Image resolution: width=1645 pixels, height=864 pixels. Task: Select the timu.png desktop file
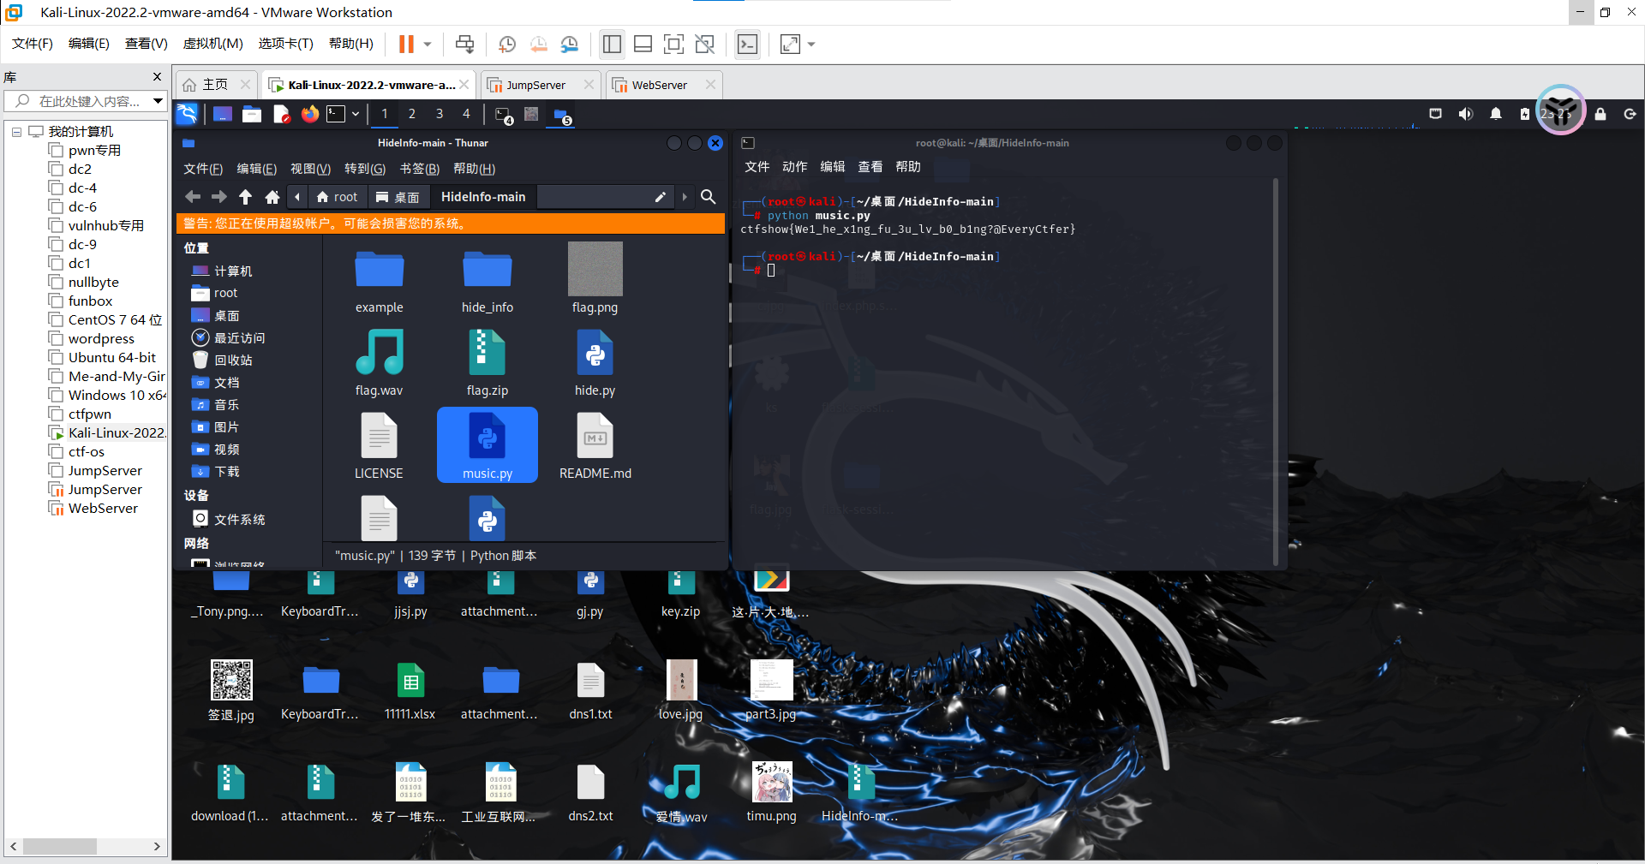pyautogui.click(x=771, y=792)
